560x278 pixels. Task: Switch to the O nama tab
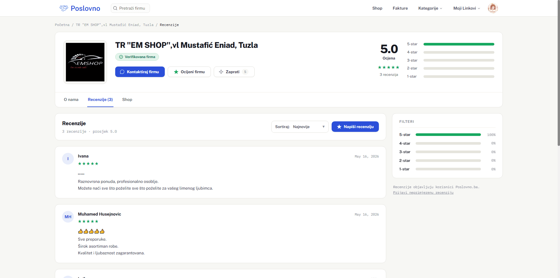coord(71,99)
